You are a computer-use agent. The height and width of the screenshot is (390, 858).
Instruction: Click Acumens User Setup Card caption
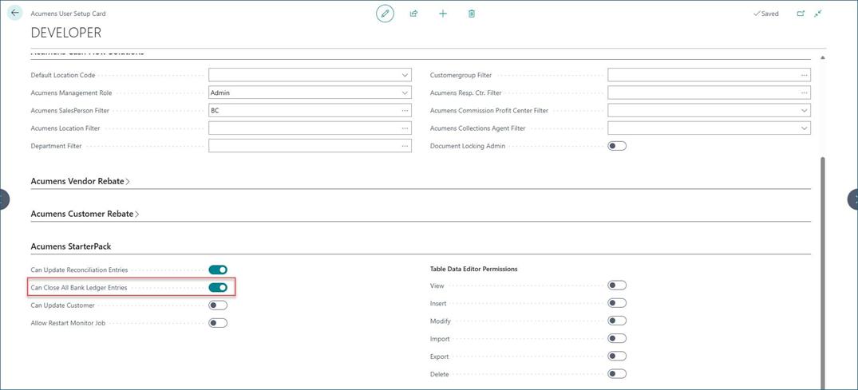[x=69, y=14]
